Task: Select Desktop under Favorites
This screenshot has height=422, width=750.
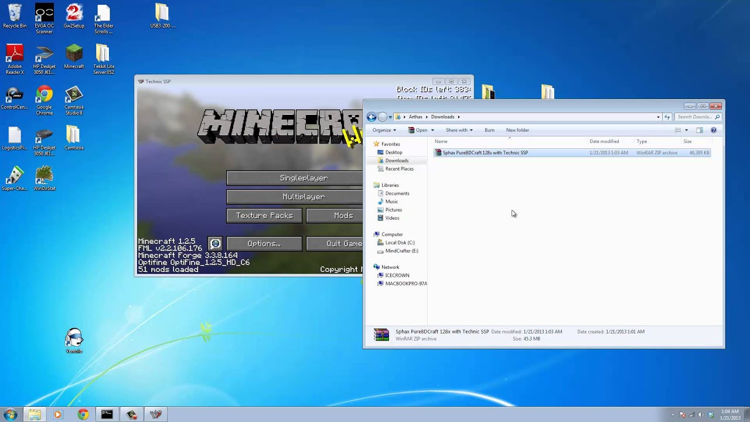Action: pos(394,152)
